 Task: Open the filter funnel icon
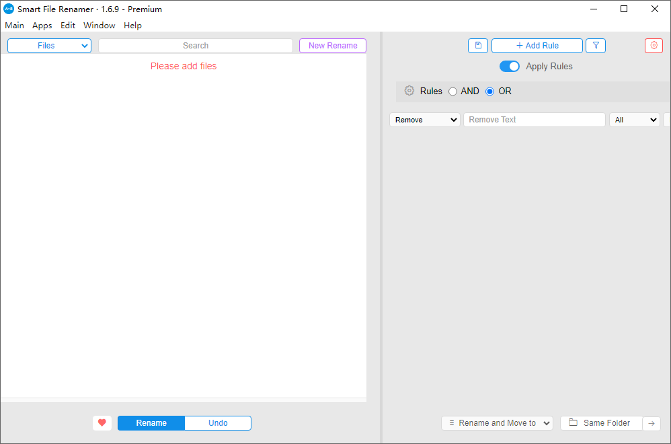pyautogui.click(x=596, y=46)
